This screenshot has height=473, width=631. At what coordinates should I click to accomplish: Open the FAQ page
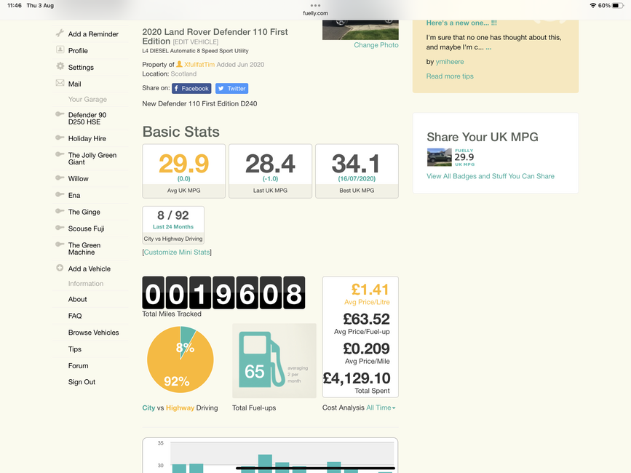point(75,316)
